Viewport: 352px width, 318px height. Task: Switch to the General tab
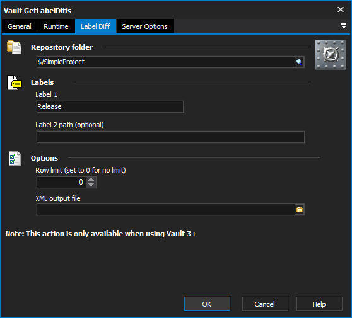20,26
